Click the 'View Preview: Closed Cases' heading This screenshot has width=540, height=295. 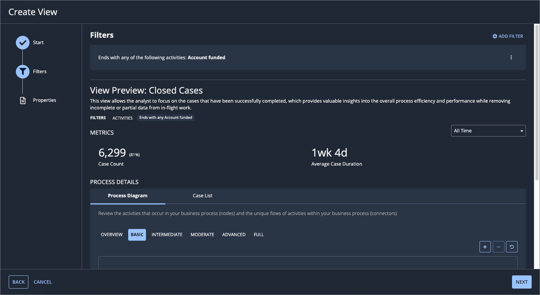146,91
